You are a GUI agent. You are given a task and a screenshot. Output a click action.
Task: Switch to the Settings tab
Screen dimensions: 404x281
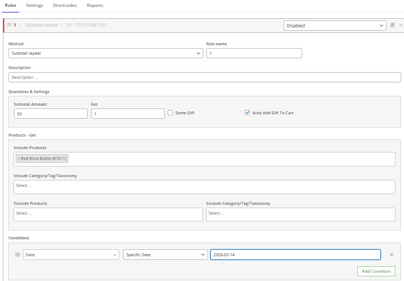point(34,5)
